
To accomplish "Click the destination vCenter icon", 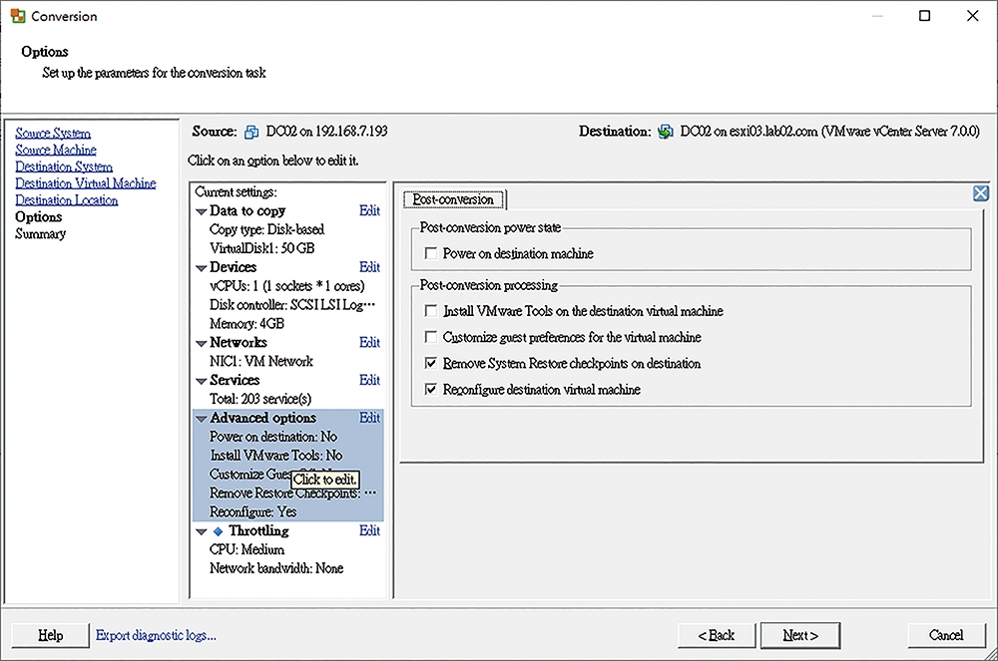I will click(665, 132).
